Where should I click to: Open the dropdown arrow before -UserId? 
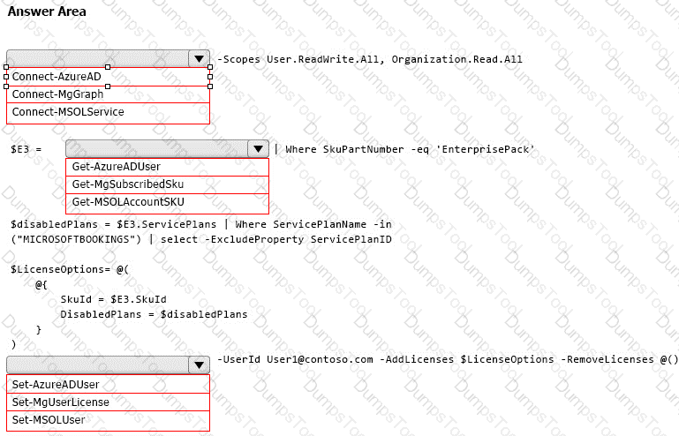pos(200,365)
